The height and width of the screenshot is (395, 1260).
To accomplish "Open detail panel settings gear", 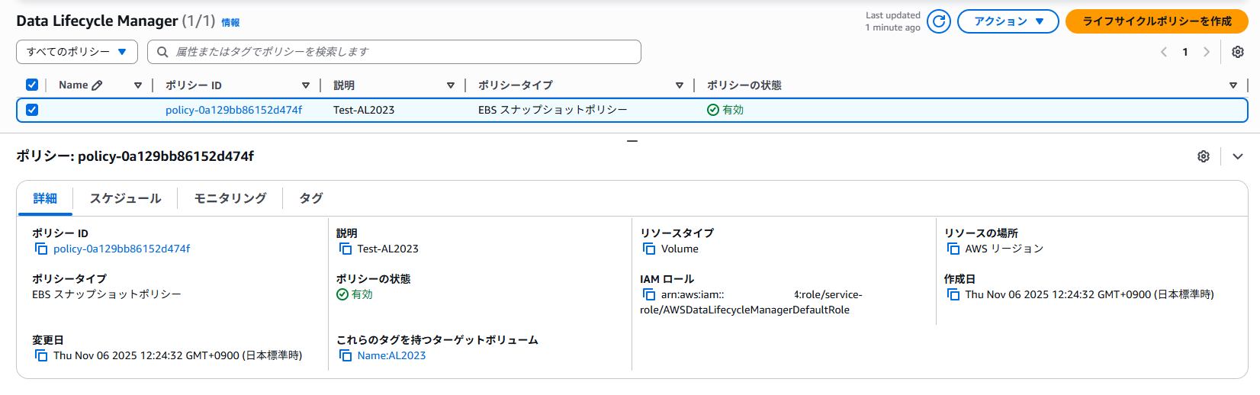I will [x=1204, y=156].
